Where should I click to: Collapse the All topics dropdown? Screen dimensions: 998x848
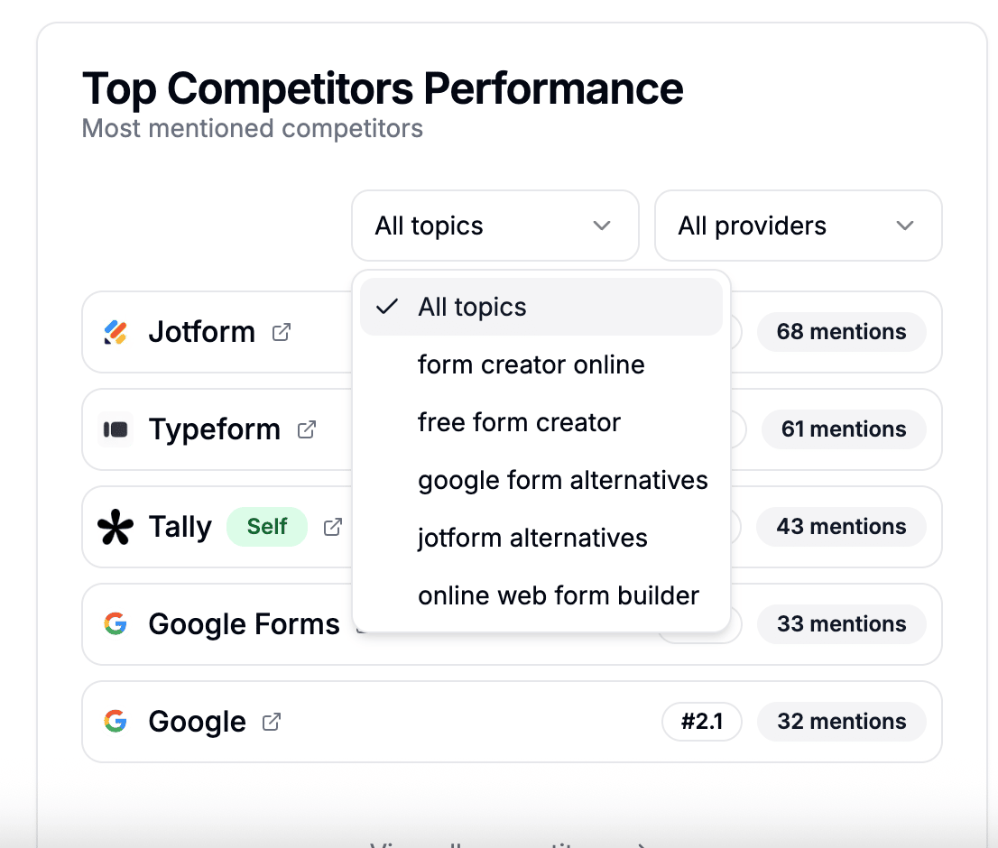click(x=494, y=226)
